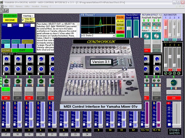Toggle the View Ex Messages checkbox
The image size is (185, 138).
click(x=23, y=20)
